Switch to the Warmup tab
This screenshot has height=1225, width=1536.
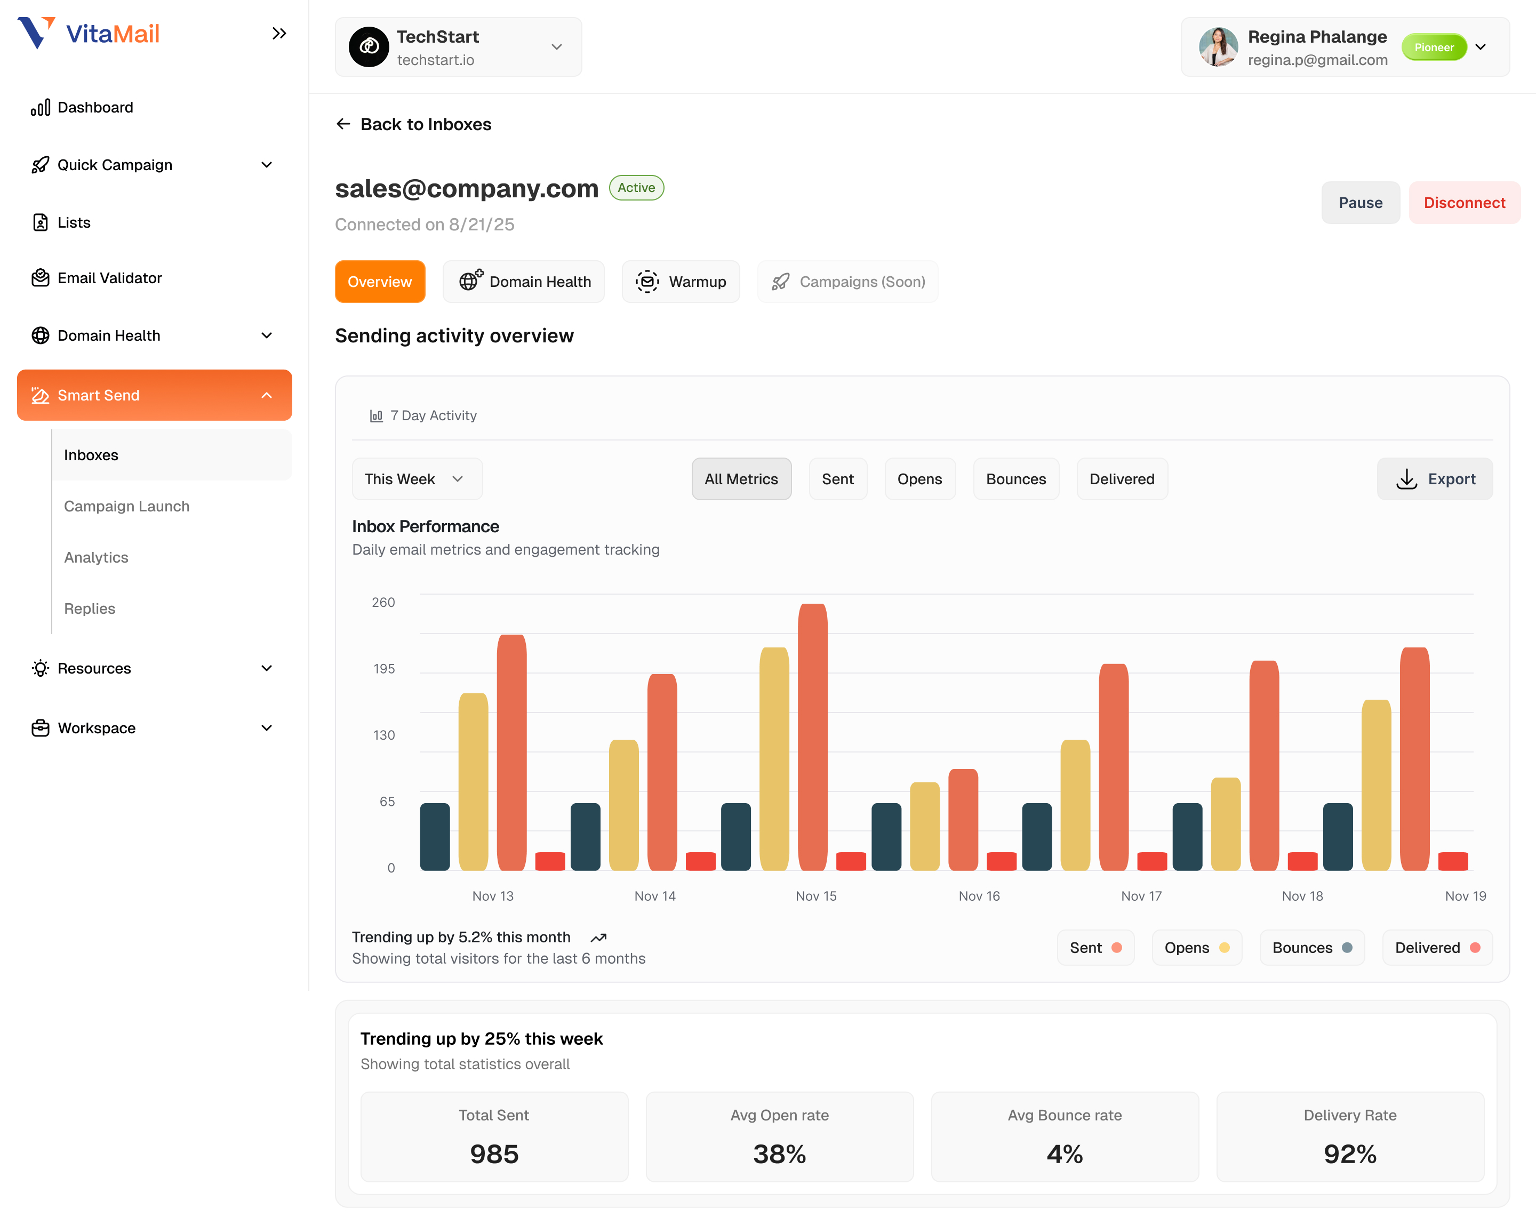(x=681, y=282)
